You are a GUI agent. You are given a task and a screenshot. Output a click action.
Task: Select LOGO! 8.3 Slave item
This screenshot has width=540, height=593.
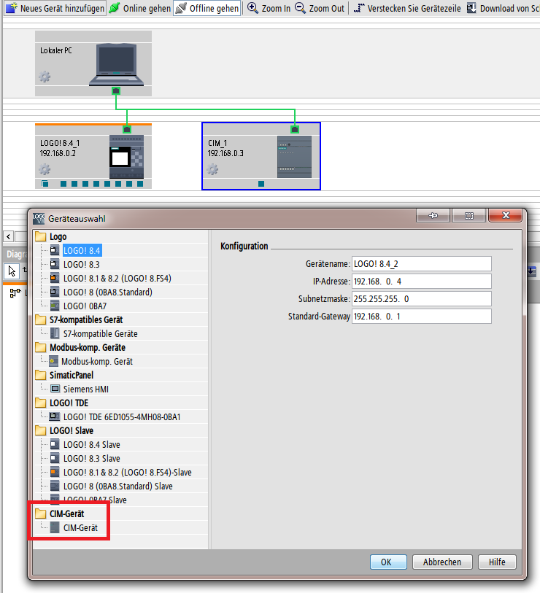click(91, 458)
